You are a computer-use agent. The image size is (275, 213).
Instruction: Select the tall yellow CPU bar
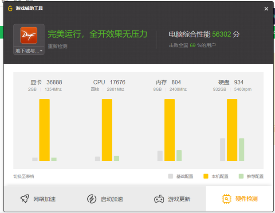pyautogui.click(x=107, y=130)
